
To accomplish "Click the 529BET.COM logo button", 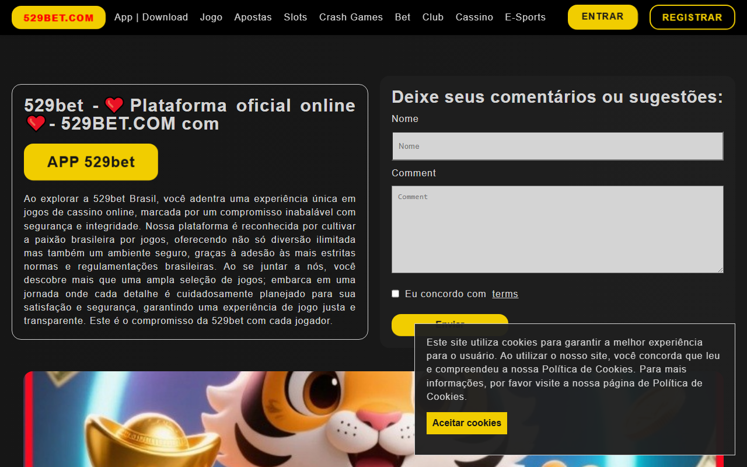I will coord(58,18).
